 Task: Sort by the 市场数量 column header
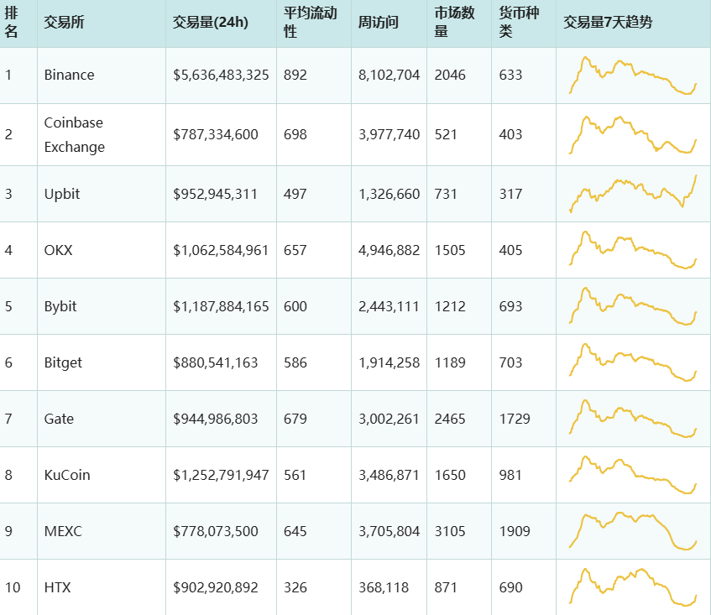click(x=454, y=22)
